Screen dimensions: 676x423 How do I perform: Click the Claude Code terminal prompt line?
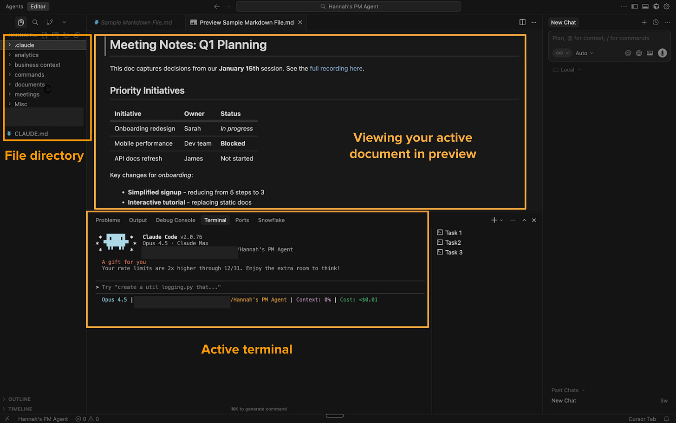pyautogui.click(x=260, y=287)
